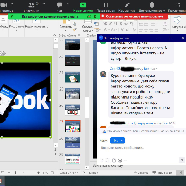Open the annotation tool
186x186 pixels.
point(127,7)
